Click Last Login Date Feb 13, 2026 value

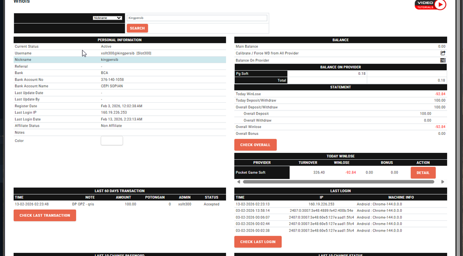(122, 119)
